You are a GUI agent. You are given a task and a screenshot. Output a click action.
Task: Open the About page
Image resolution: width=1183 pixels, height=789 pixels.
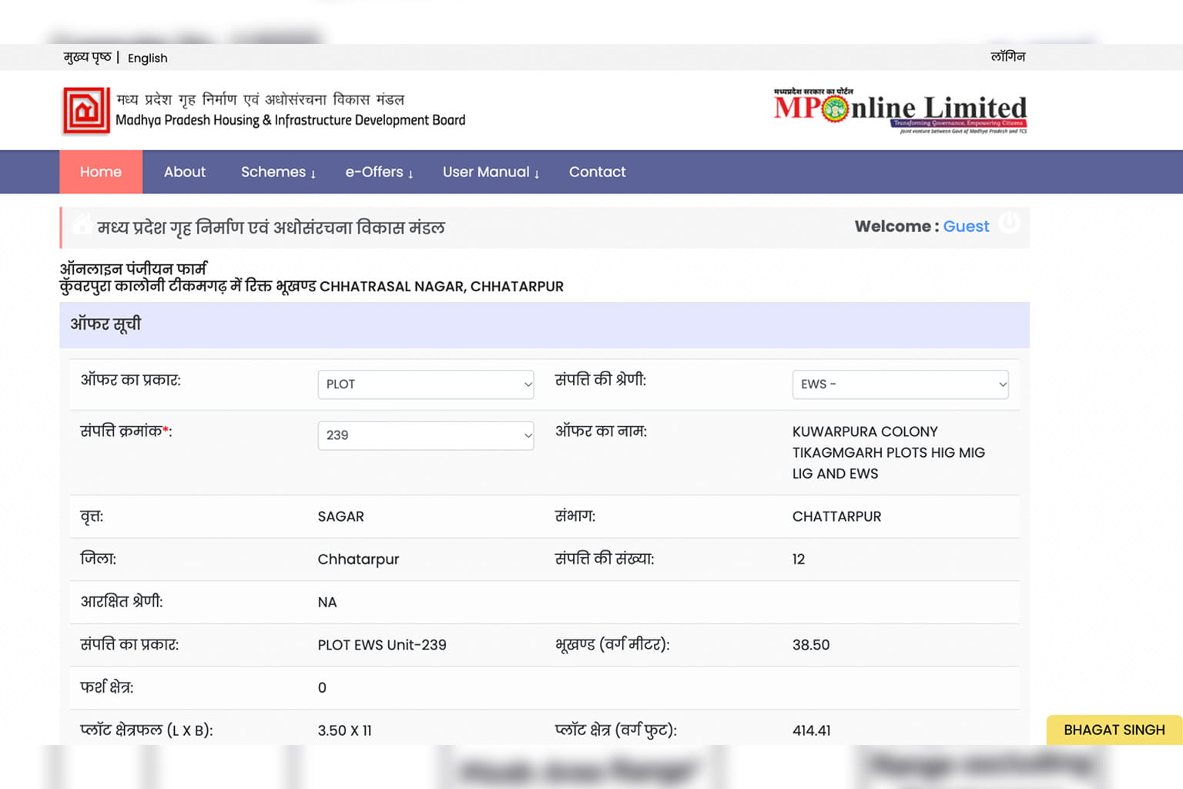point(185,172)
